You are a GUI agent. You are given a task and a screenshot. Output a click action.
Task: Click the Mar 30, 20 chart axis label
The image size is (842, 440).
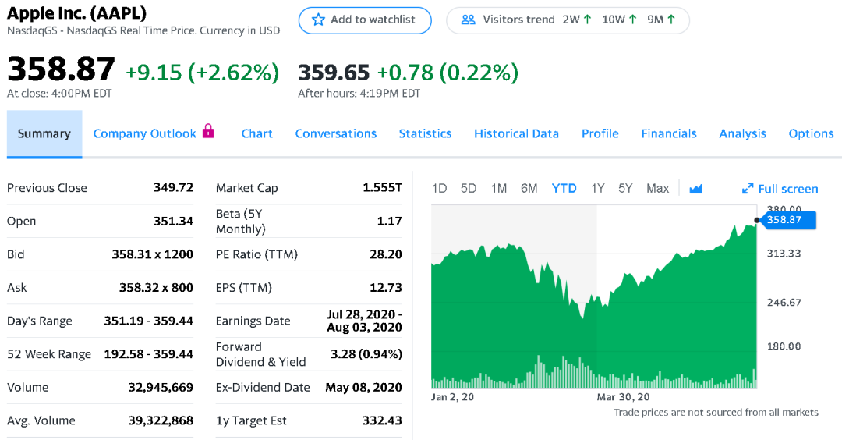pos(624,397)
